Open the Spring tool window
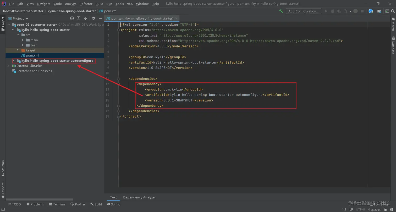 tap(113, 204)
